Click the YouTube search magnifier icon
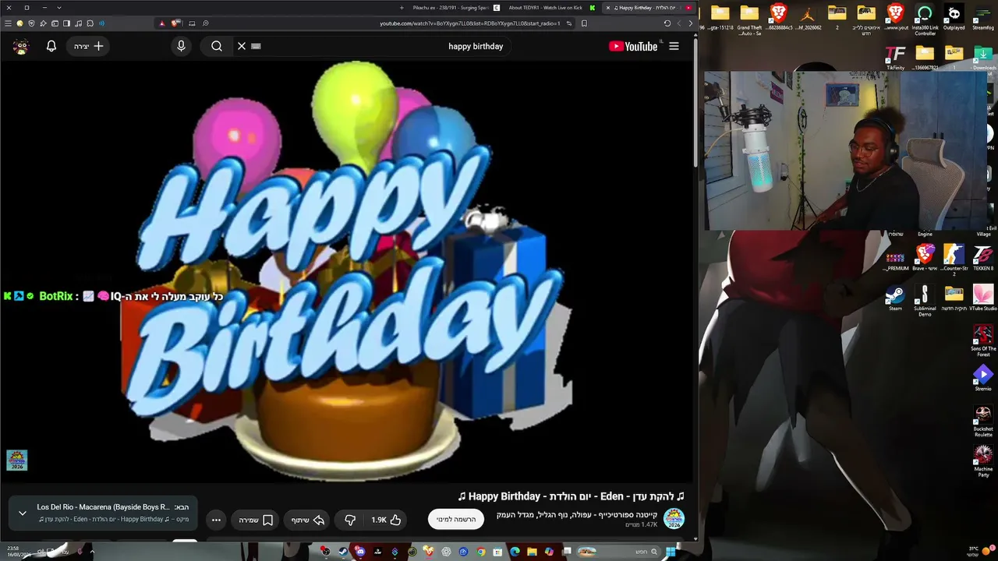 [x=217, y=46]
